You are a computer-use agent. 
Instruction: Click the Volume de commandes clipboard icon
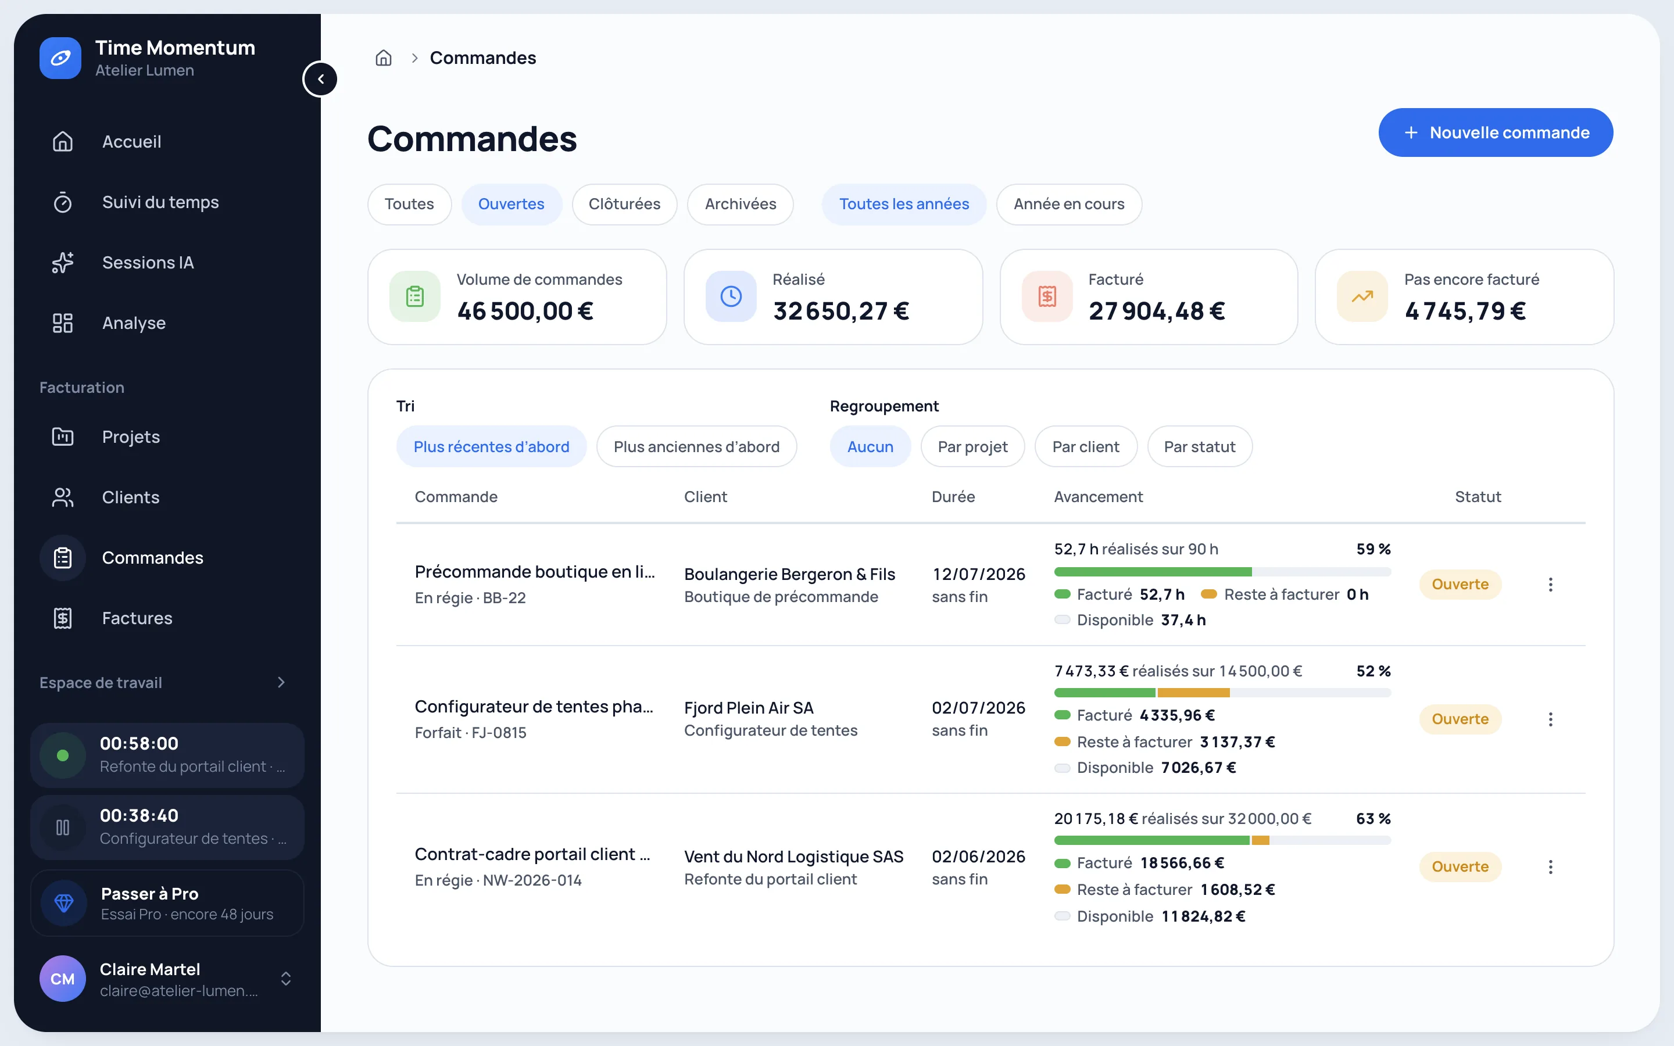tap(415, 297)
